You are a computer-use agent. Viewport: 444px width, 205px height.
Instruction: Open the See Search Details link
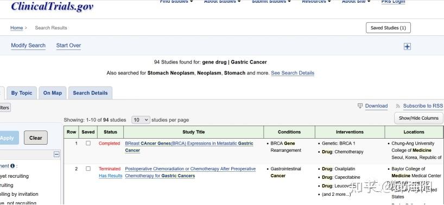[293, 73]
